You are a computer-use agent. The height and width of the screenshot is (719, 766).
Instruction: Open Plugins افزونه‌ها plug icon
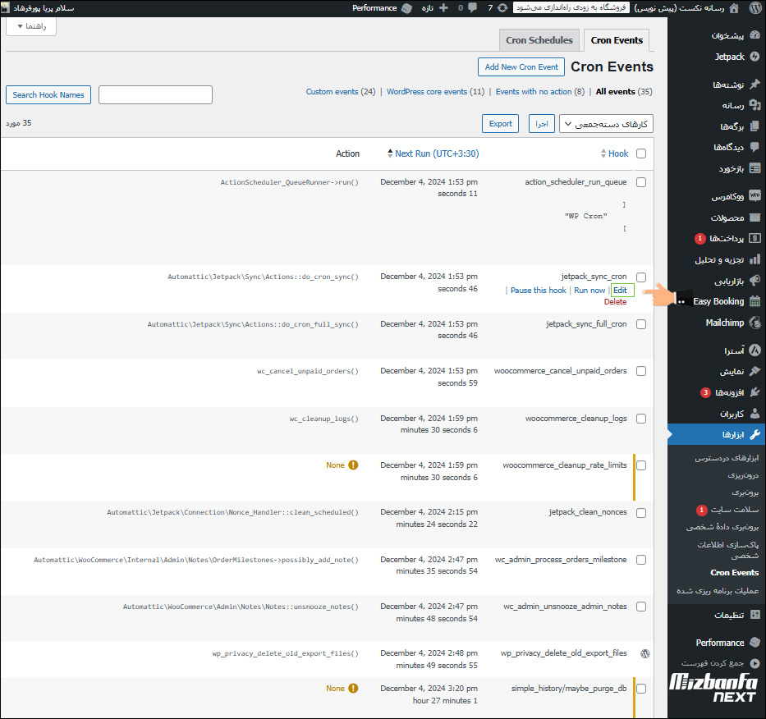click(755, 392)
